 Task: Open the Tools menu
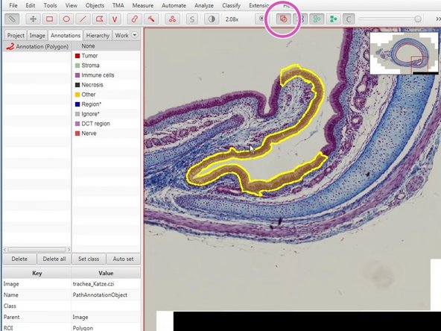tap(50, 5)
